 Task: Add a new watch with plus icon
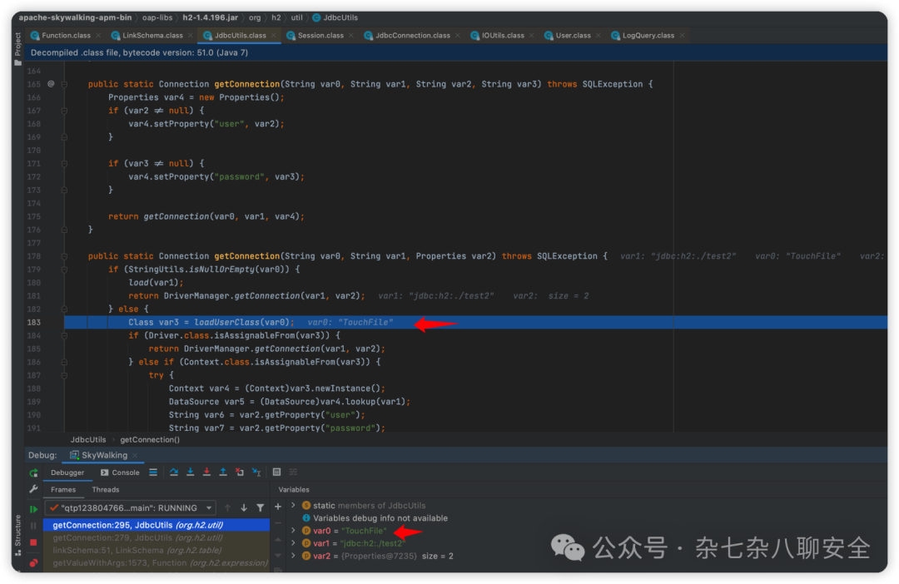click(x=278, y=507)
